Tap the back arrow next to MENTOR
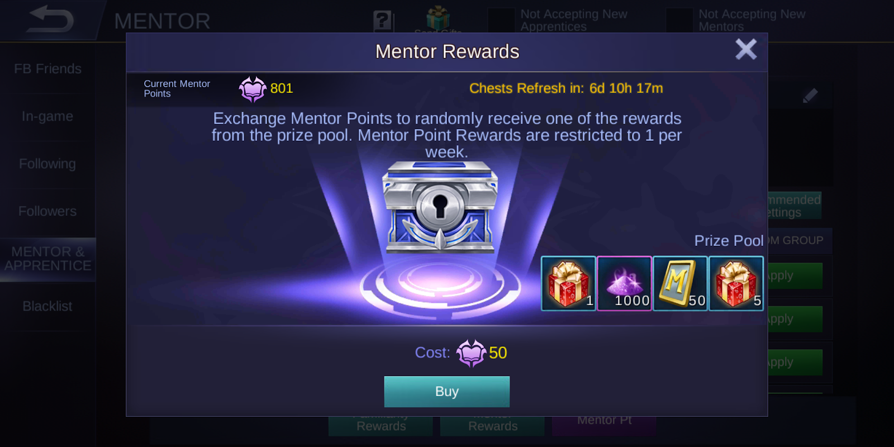The image size is (894, 447). pos(50,20)
